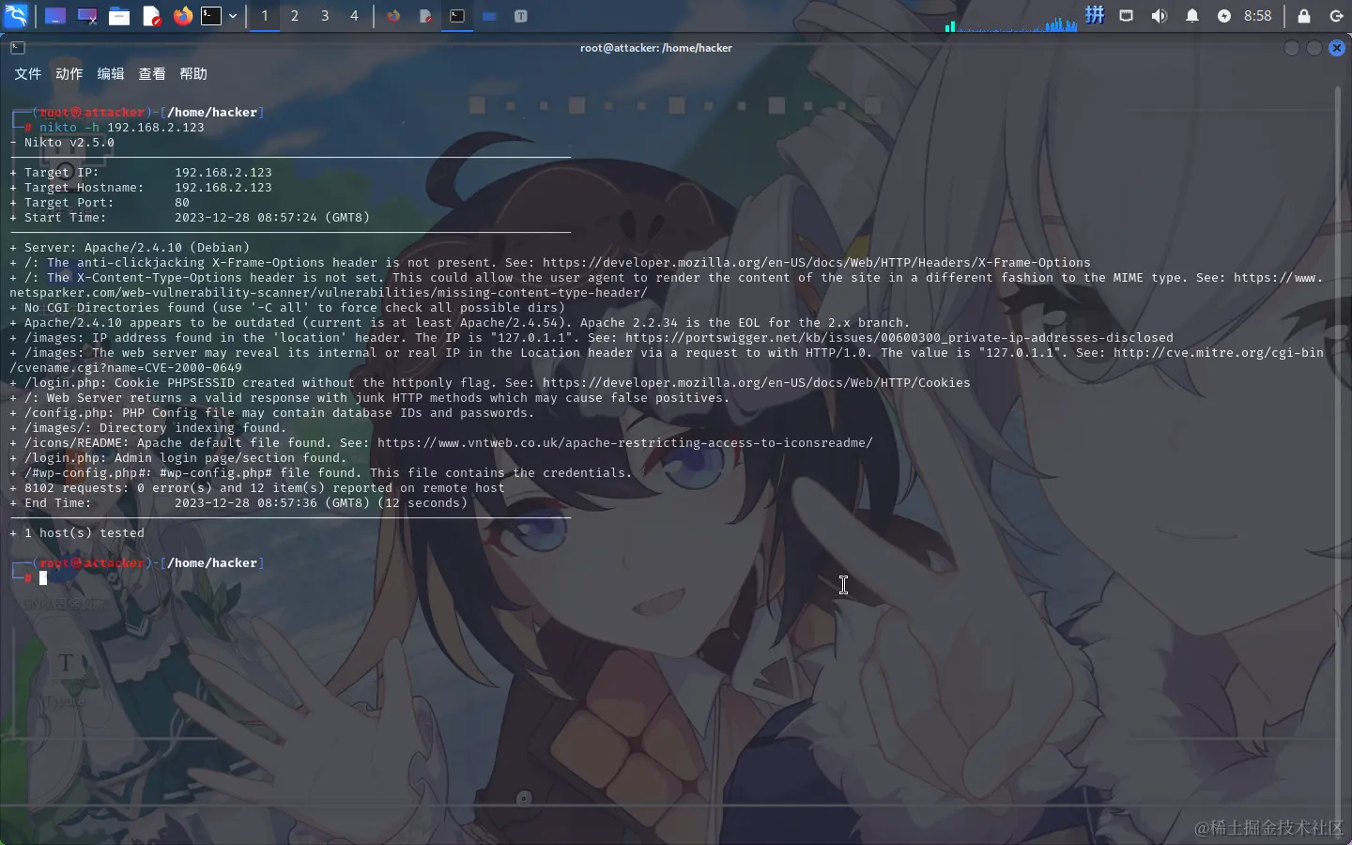Viewport: 1352px width, 845px height.
Task: Click the '/config.php: PHP Config file' line
Action: click(272, 413)
